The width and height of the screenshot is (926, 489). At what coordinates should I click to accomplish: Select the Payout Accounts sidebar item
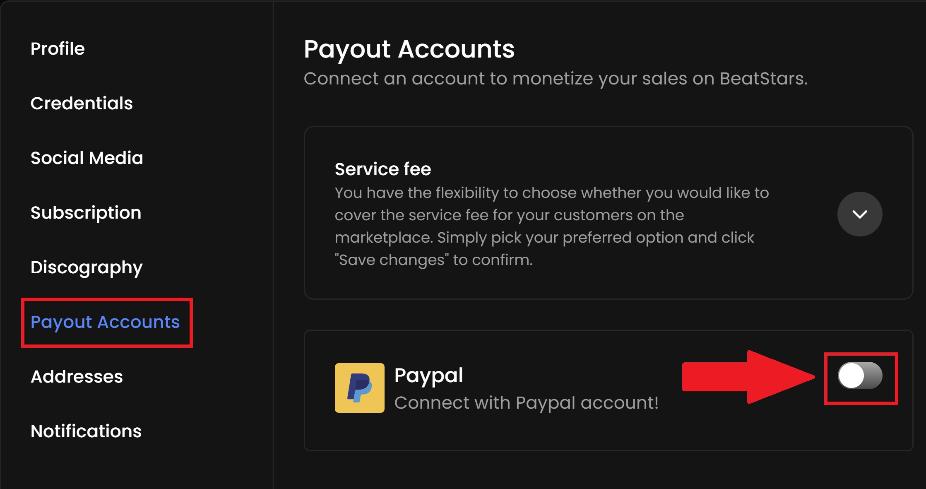pos(105,322)
